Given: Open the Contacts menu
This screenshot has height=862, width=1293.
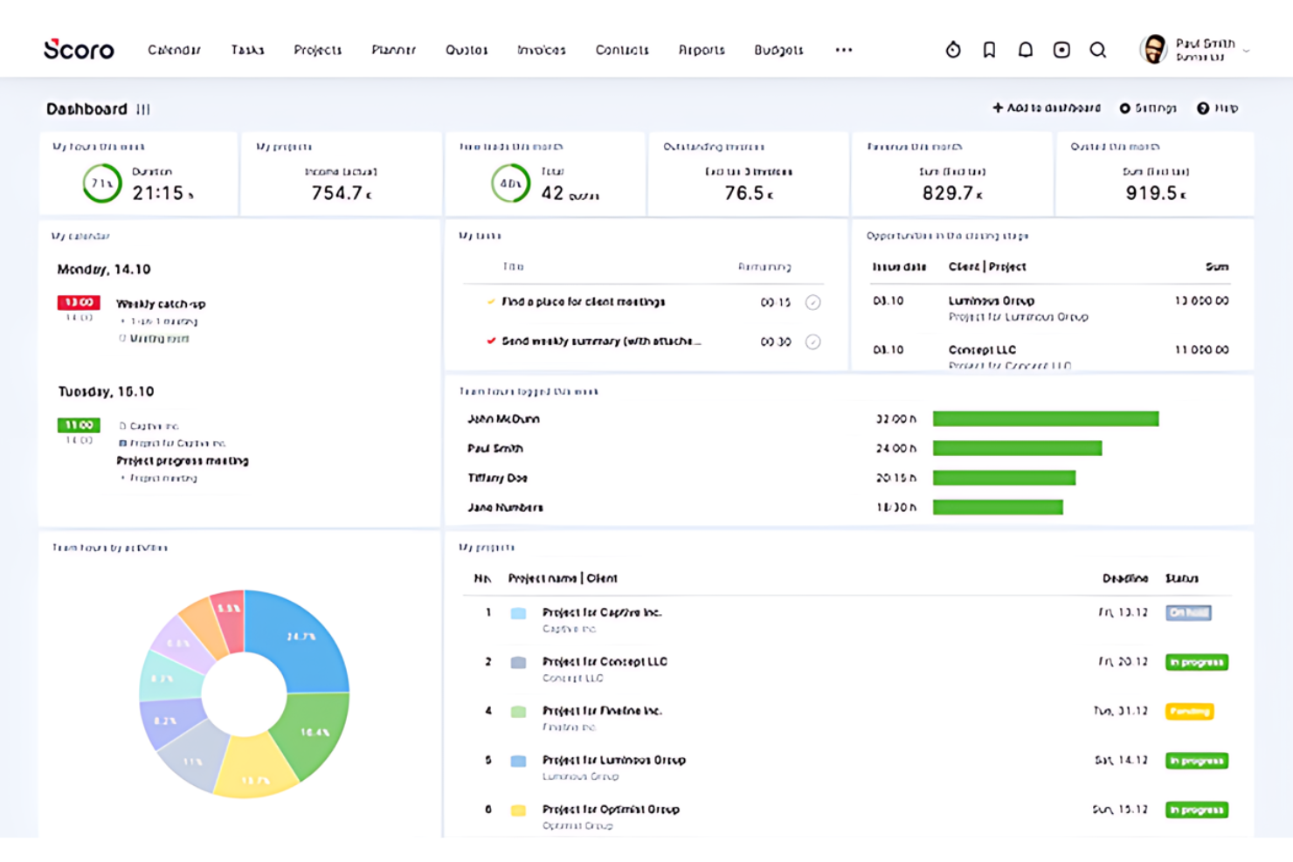Looking at the screenshot, I should (622, 50).
